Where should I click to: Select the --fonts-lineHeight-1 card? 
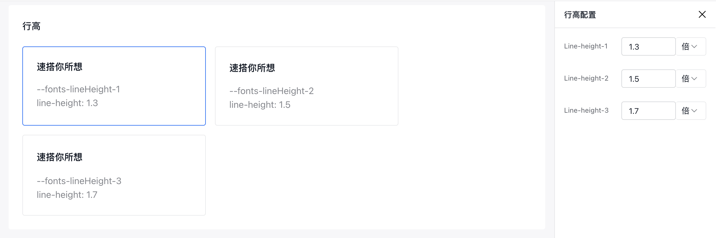(x=114, y=86)
